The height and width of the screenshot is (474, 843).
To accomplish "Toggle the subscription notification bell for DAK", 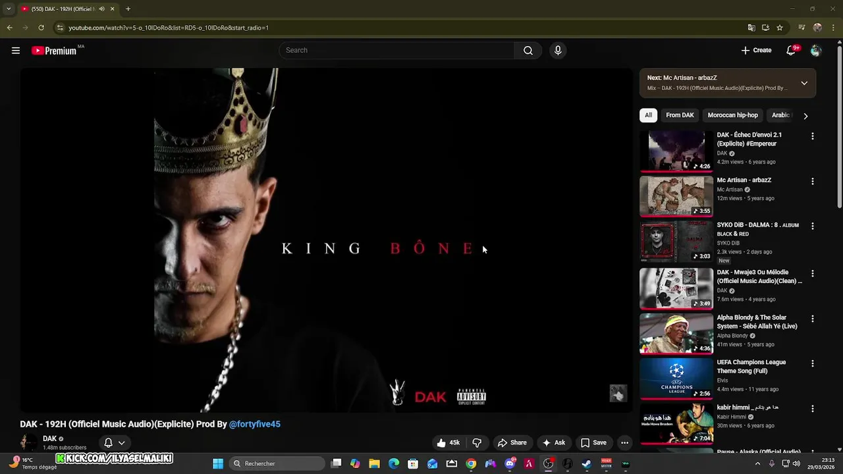I will click(109, 443).
